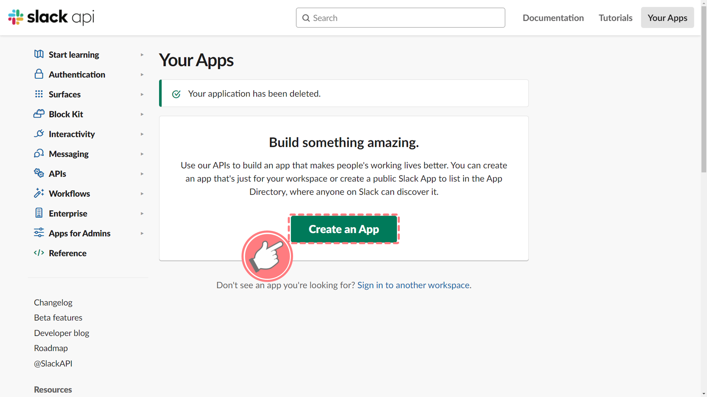Open Messaging in sidebar
This screenshot has width=707, height=397.
coord(69,154)
